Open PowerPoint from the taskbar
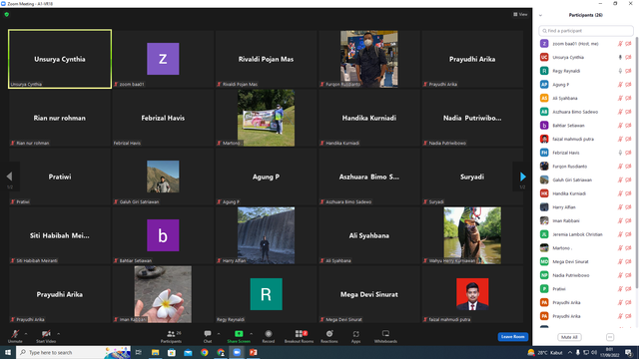Viewport: 639px width, 359px height. point(253,352)
